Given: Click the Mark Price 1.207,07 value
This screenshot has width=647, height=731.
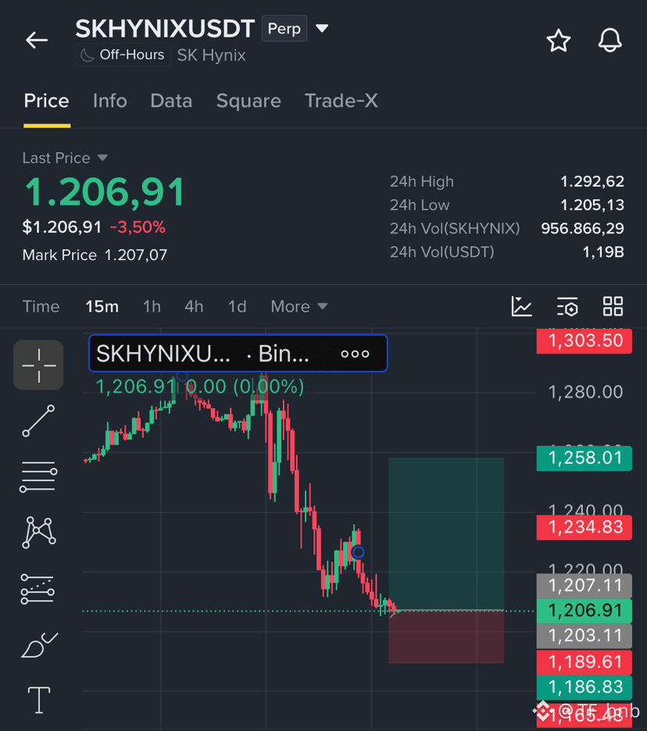Looking at the screenshot, I should click(136, 255).
